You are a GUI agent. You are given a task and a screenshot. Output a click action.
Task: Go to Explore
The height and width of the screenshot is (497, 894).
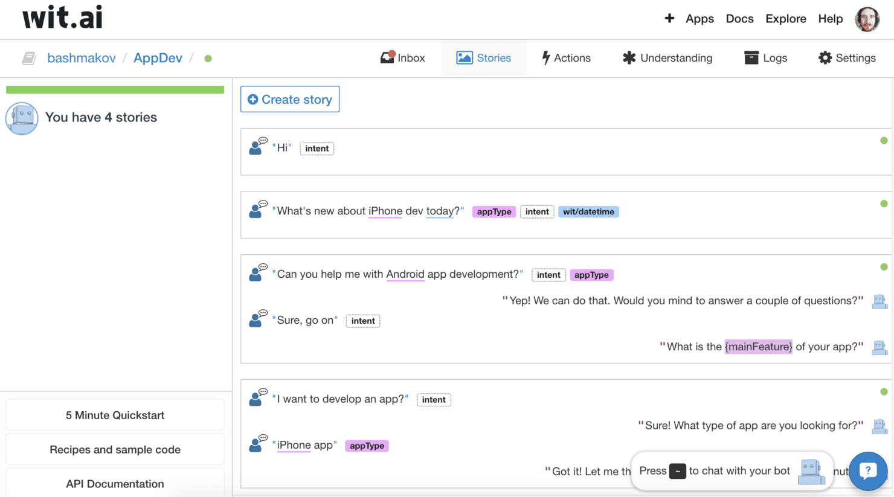786,19
